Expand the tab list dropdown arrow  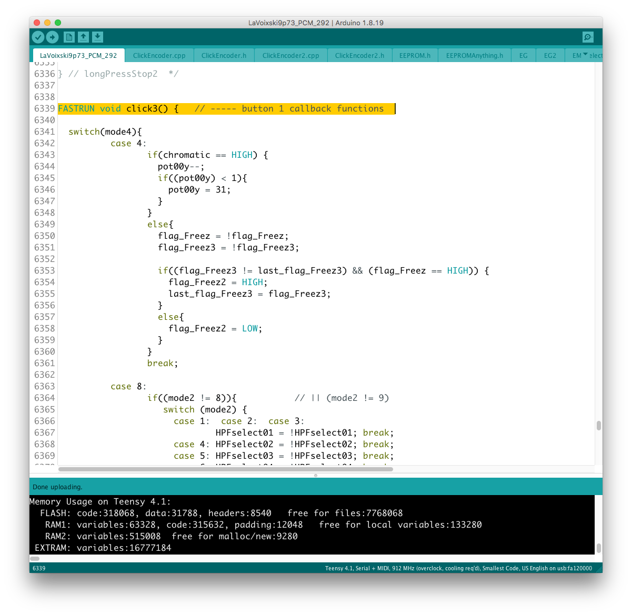[x=585, y=55]
